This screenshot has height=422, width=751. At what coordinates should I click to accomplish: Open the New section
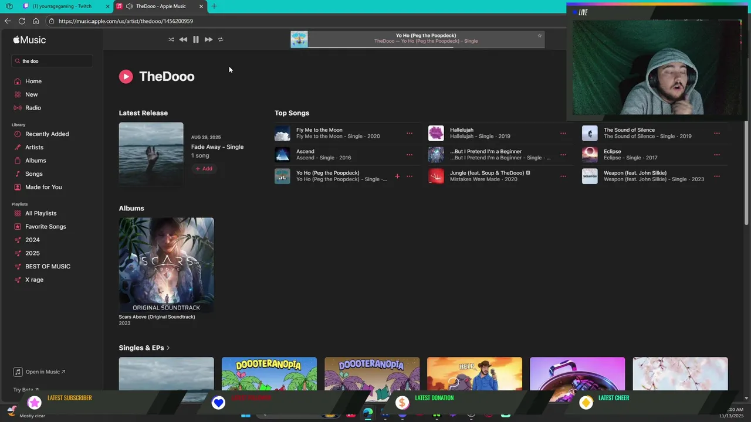tap(32, 94)
